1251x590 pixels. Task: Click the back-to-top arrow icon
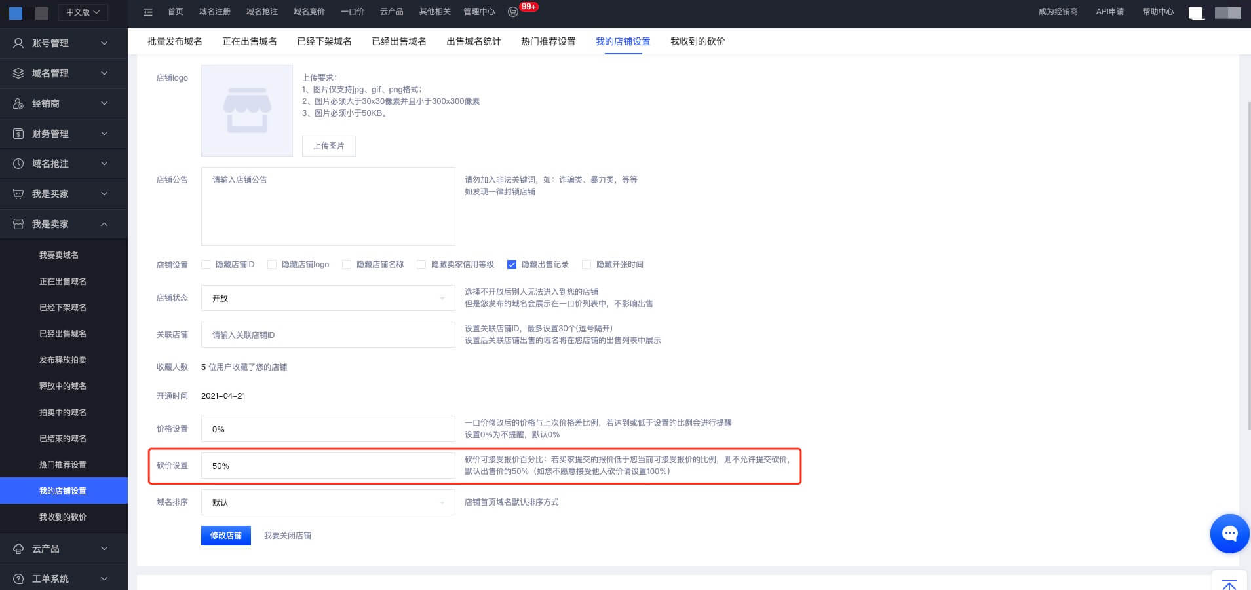[x=1229, y=583]
